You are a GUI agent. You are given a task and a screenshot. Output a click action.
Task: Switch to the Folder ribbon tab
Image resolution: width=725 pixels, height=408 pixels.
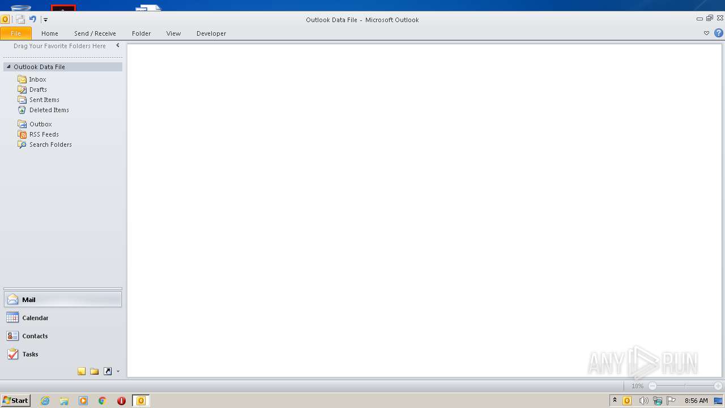pyautogui.click(x=142, y=33)
